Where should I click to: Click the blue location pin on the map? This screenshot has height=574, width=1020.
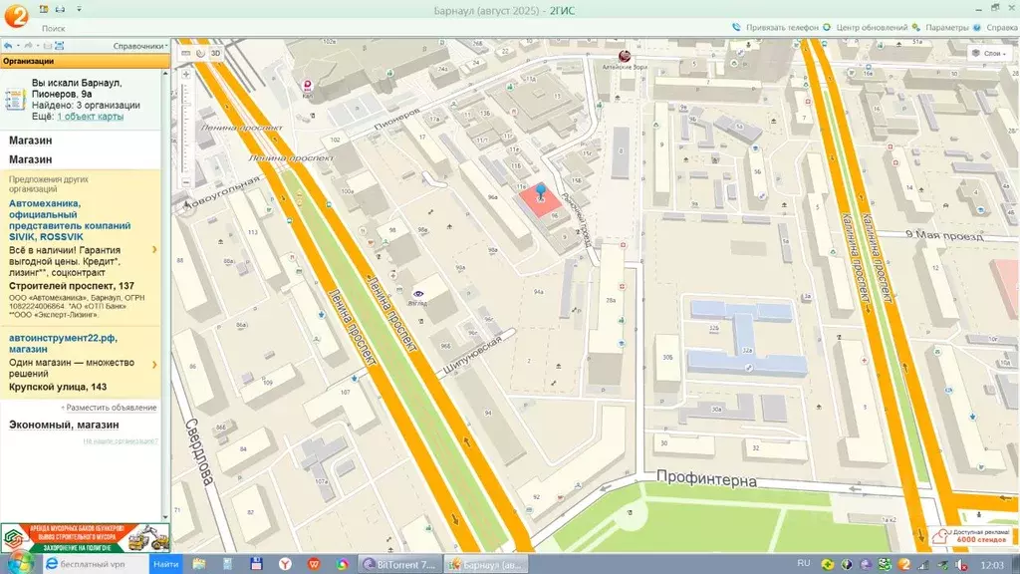541,190
